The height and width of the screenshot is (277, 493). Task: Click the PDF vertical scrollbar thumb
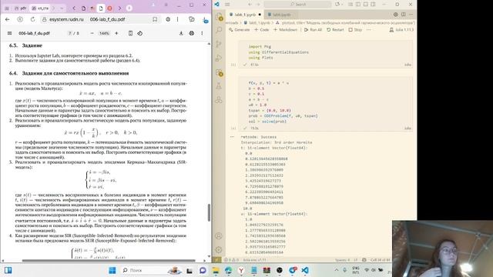[209, 212]
